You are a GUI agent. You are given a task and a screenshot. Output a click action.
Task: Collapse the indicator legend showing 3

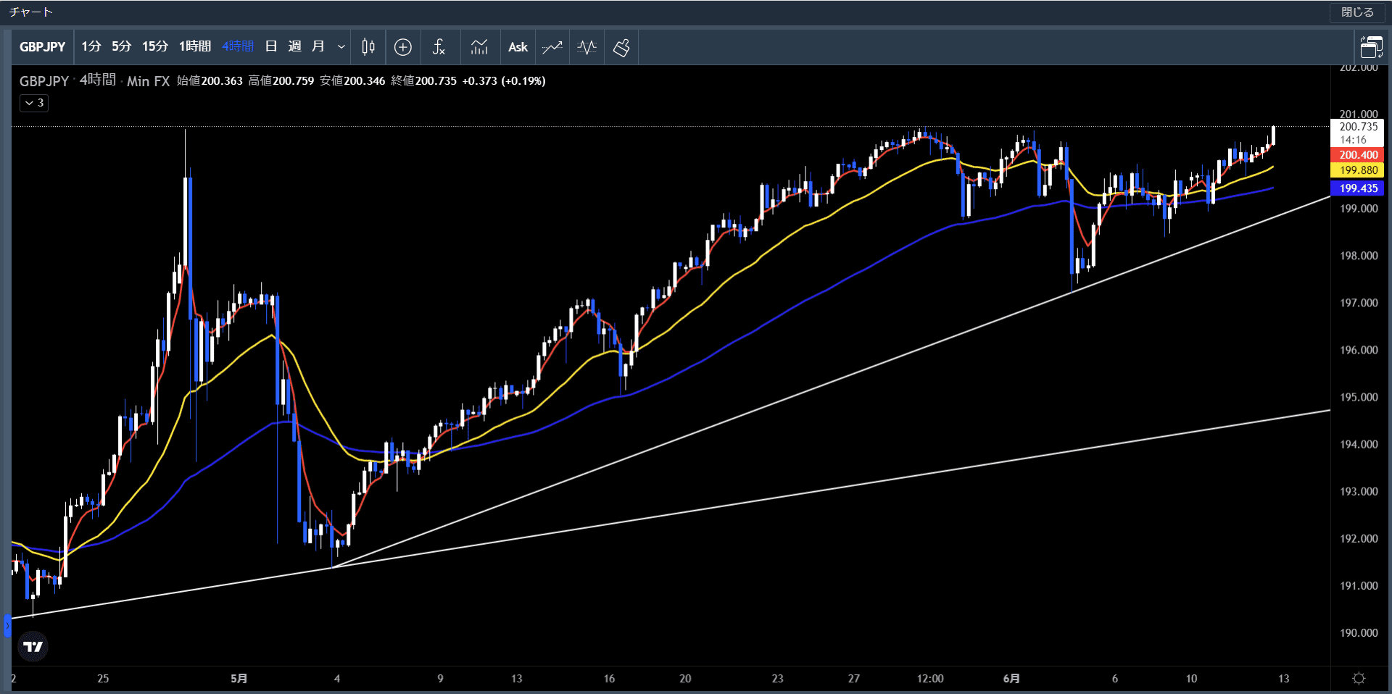point(34,103)
